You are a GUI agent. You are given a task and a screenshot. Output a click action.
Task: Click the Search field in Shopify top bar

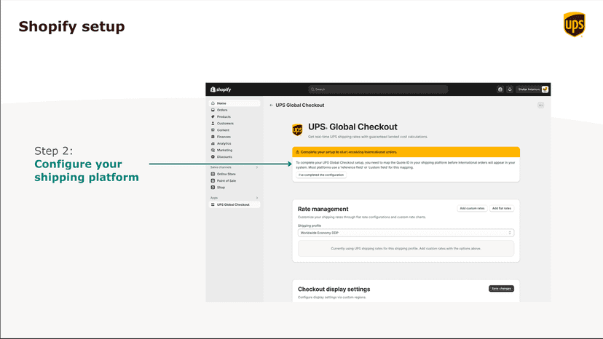point(378,89)
